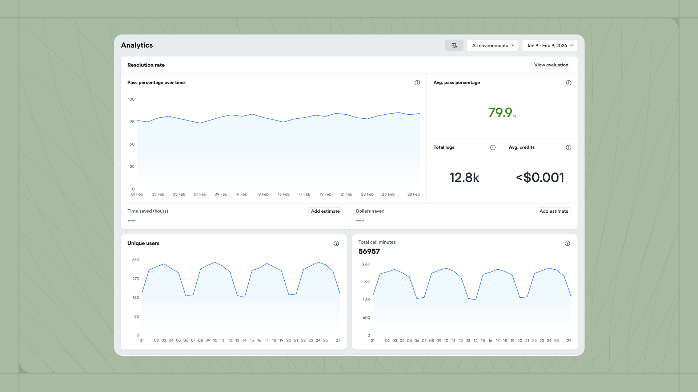The width and height of the screenshot is (698, 392).
Task: Click the info icon next to Total logs
Action: 493,147
